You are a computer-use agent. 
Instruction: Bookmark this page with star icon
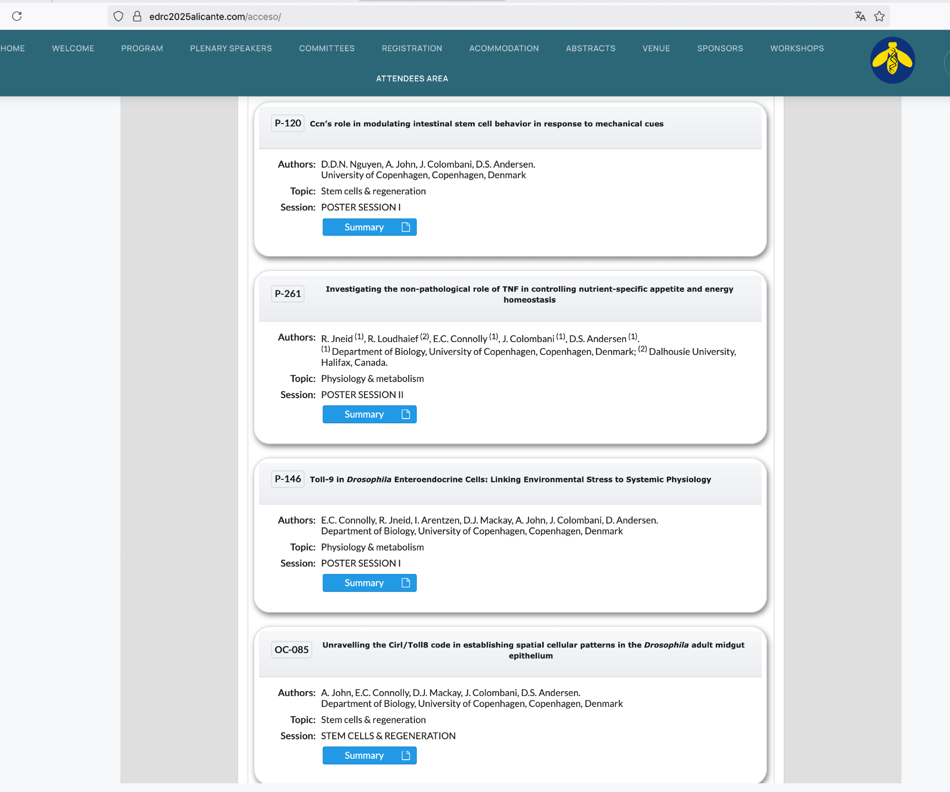(x=879, y=16)
